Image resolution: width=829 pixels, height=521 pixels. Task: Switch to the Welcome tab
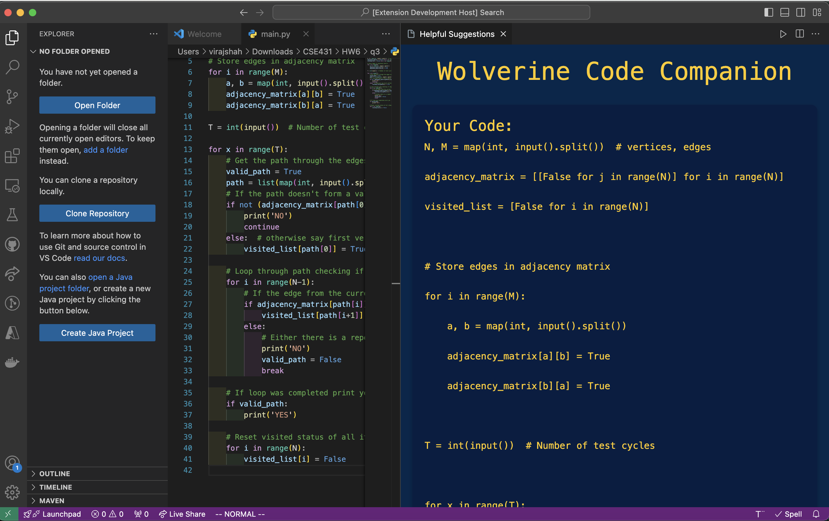[204, 34]
